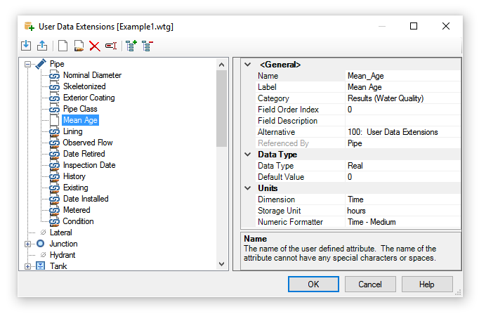The height and width of the screenshot is (321, 479).
Task: Expand the Junction tree node
Action: pyautogui.click(x=28, y=244)
